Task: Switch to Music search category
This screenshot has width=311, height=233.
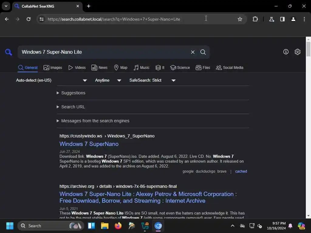Action: (142, 68)
